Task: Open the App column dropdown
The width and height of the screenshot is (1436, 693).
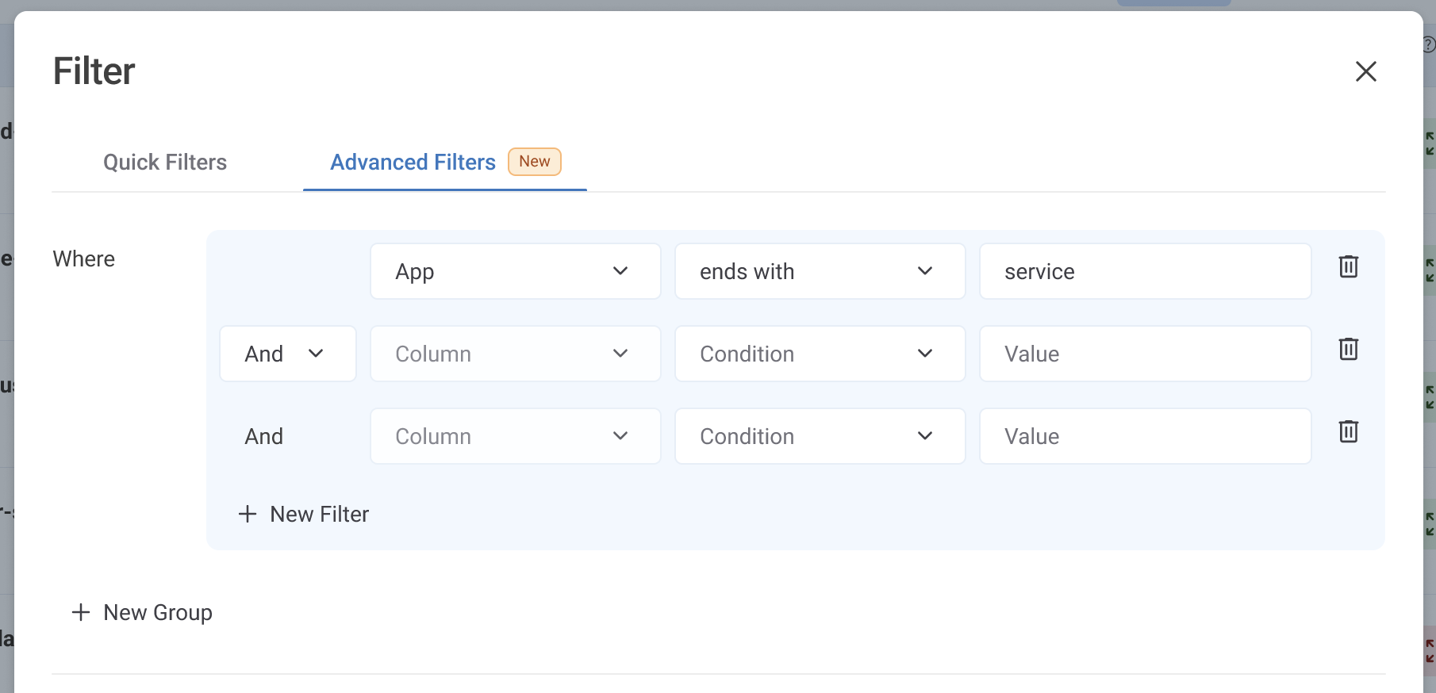Action: [x=515, y=271]
